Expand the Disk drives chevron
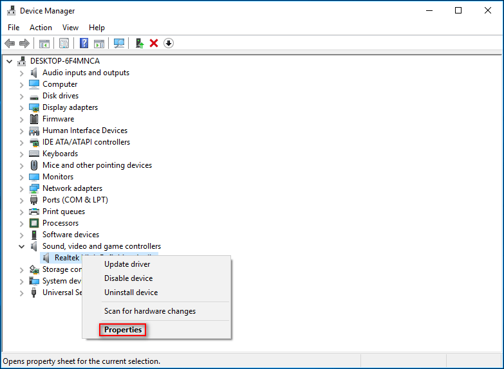Image resolution: width=504 pixels, height=369 pixels. [x=21, y=96]
